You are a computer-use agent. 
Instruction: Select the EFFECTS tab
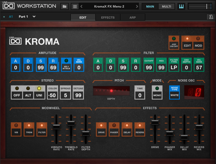[108, 18]
